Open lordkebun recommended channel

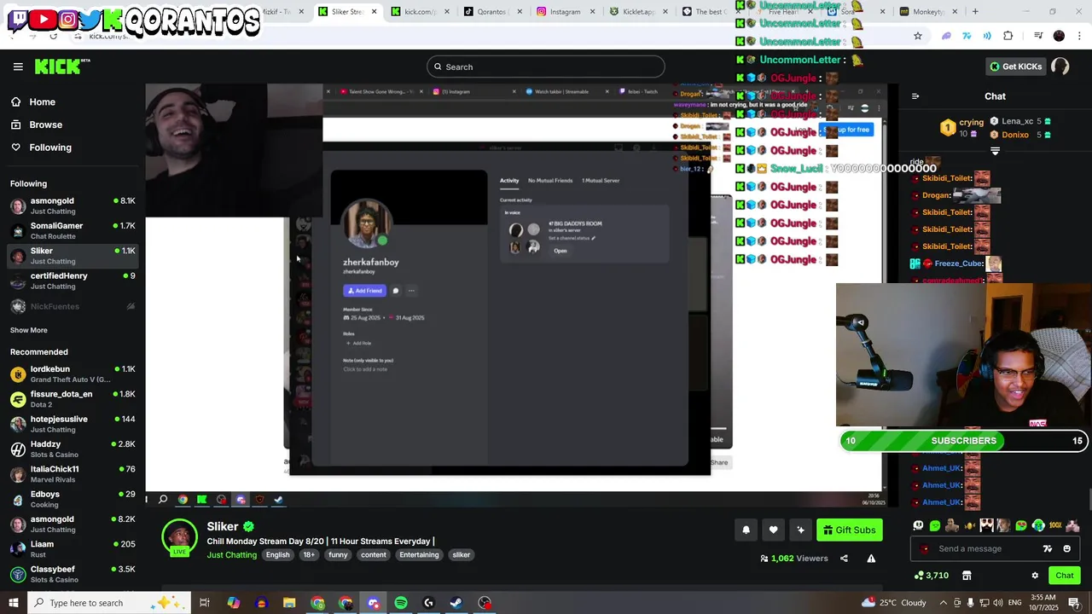73,374
